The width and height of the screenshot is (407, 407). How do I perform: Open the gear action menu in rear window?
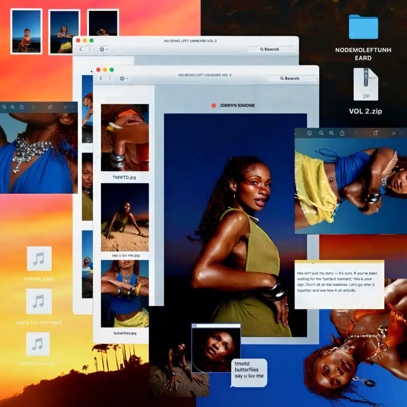pos(104,49)
